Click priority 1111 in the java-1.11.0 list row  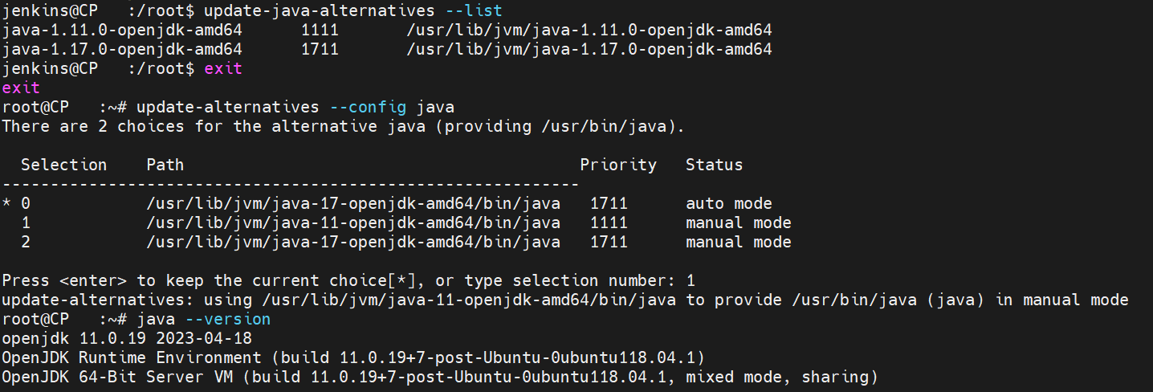[320, 31]
